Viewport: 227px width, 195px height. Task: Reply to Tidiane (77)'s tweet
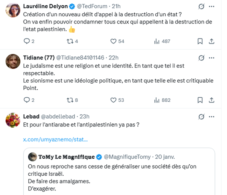(x=26, y=100)
